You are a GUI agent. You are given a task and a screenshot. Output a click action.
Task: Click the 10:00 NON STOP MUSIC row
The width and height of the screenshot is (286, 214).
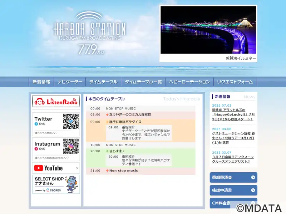tap(140, 145)
